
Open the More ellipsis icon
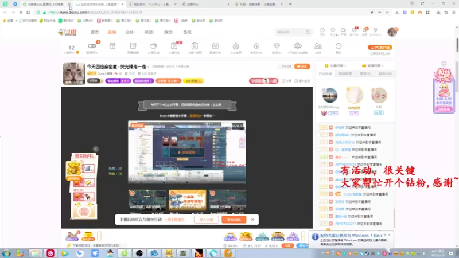click(339, 46)
